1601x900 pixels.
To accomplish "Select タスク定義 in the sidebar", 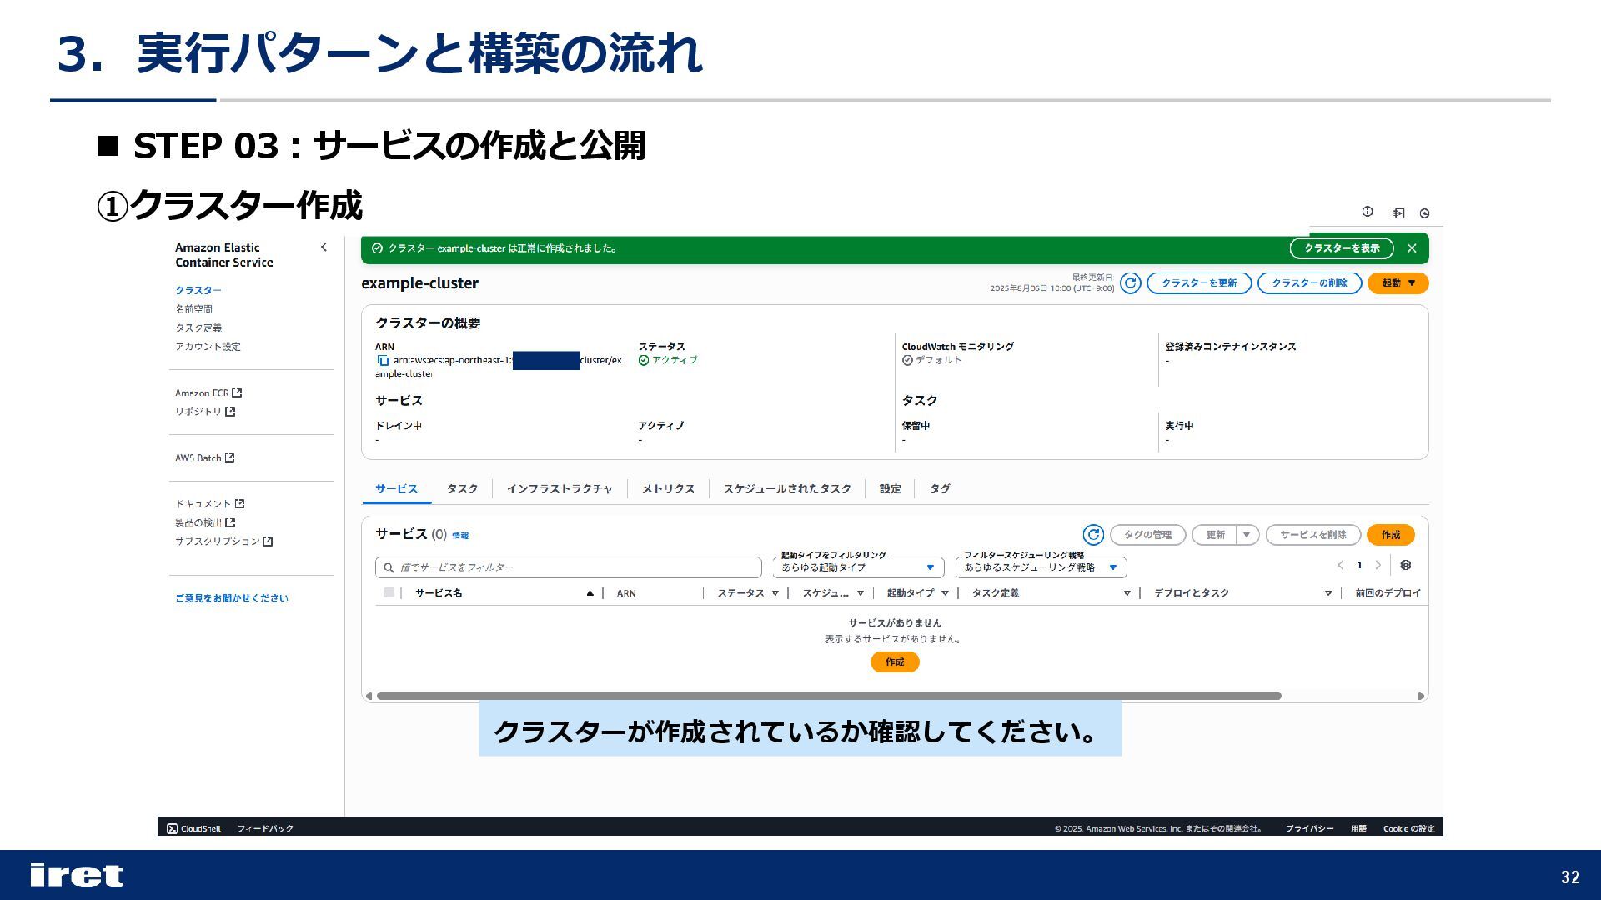I will (198, 327).
